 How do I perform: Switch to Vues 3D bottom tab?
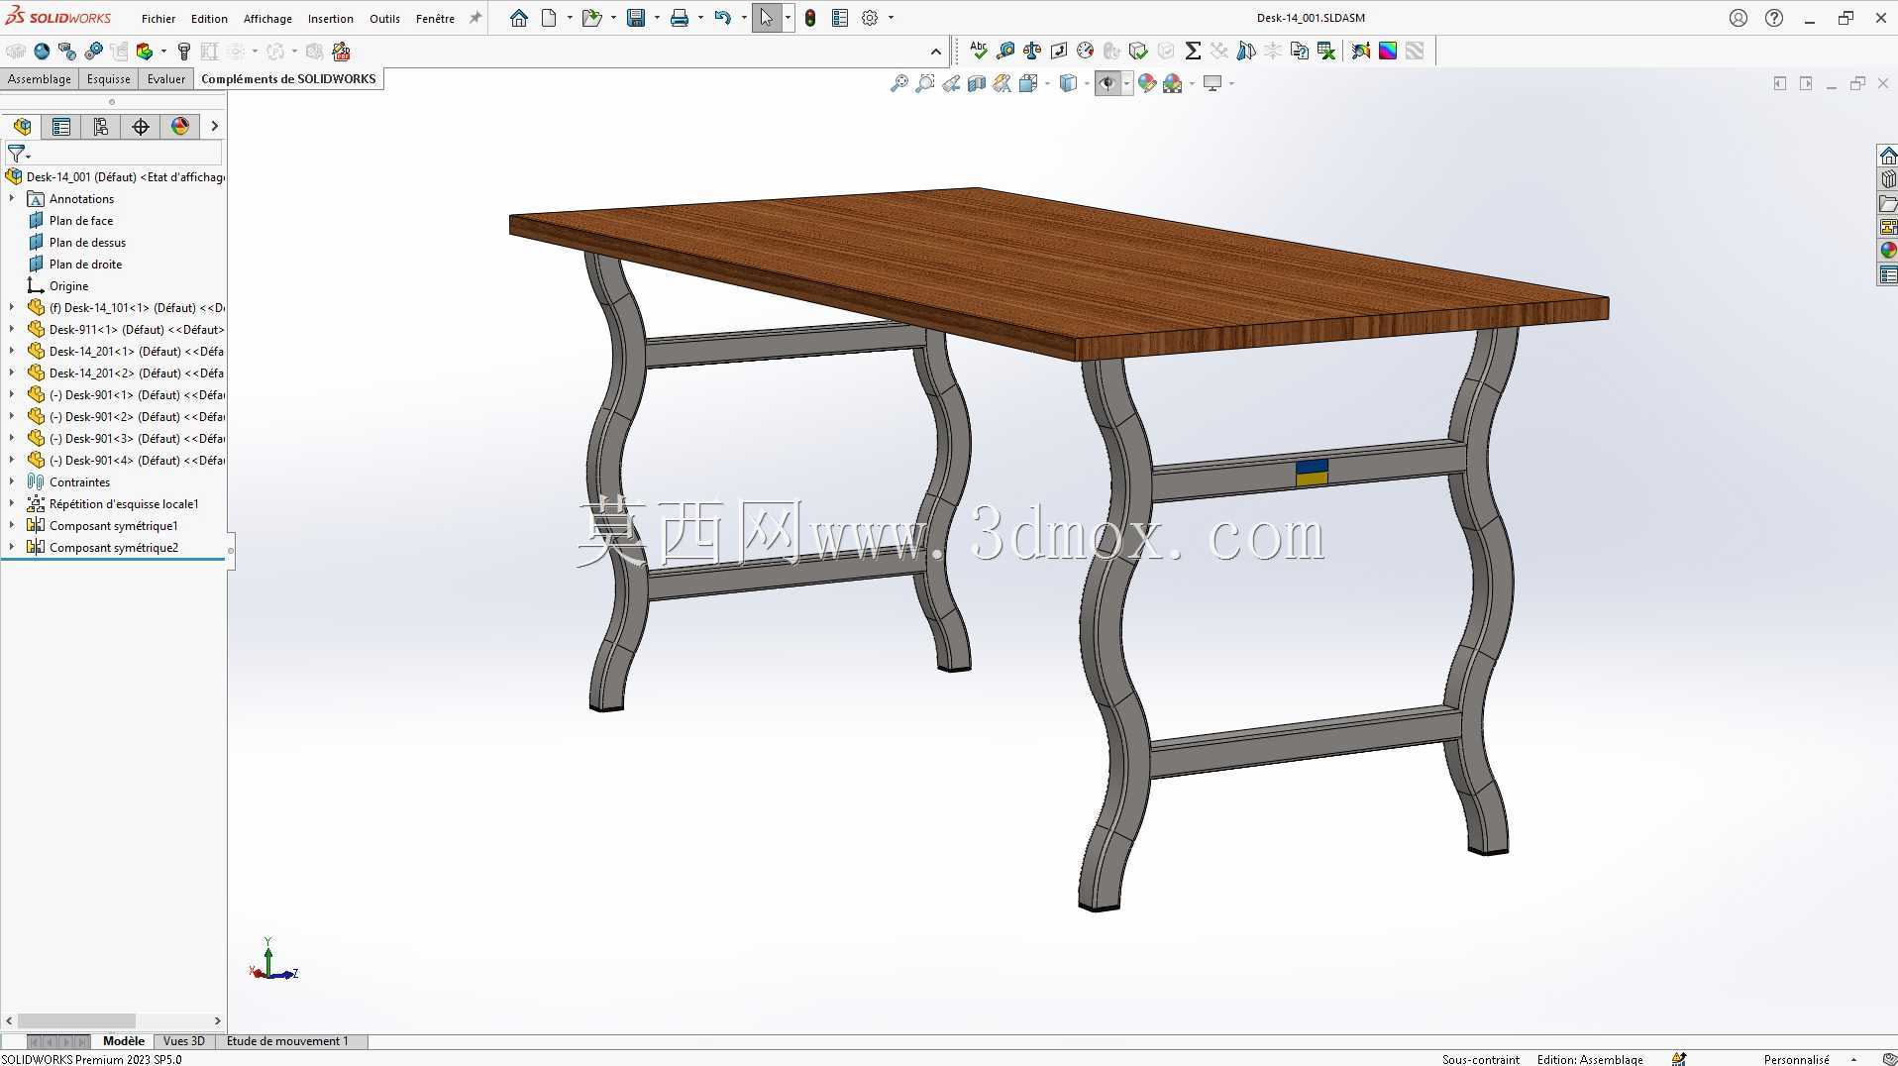[183, 1041]
